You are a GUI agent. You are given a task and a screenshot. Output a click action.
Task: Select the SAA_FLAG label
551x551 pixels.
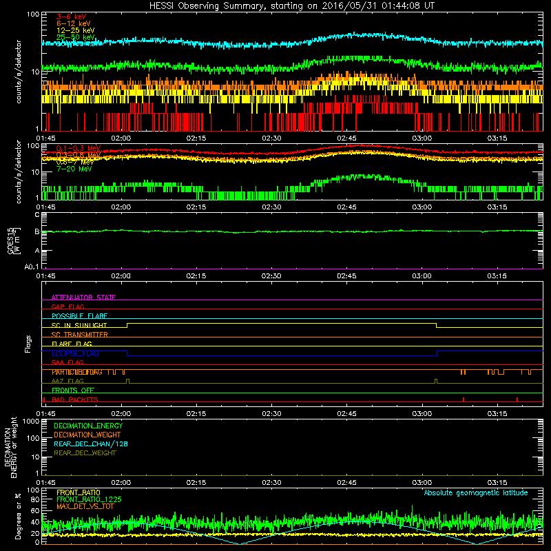67,362
